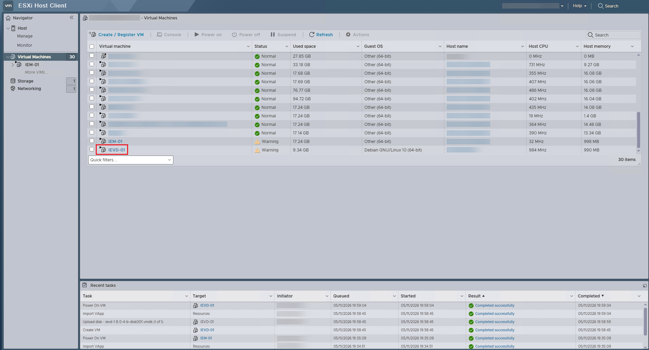The width and height of the screenshot is (649, 350).
Task: Open the Virtual machine column dropdown arrow
Action: coord(248,46)
